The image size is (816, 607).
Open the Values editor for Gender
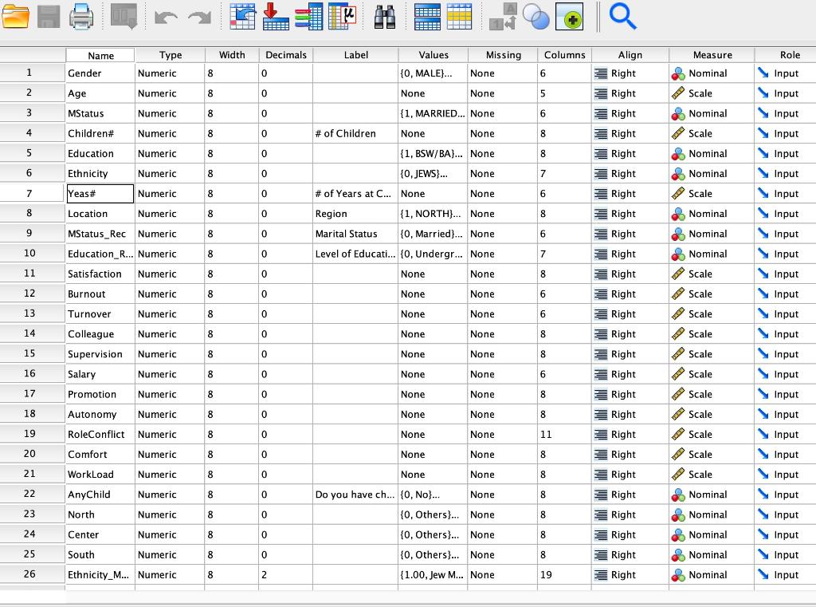433,73
